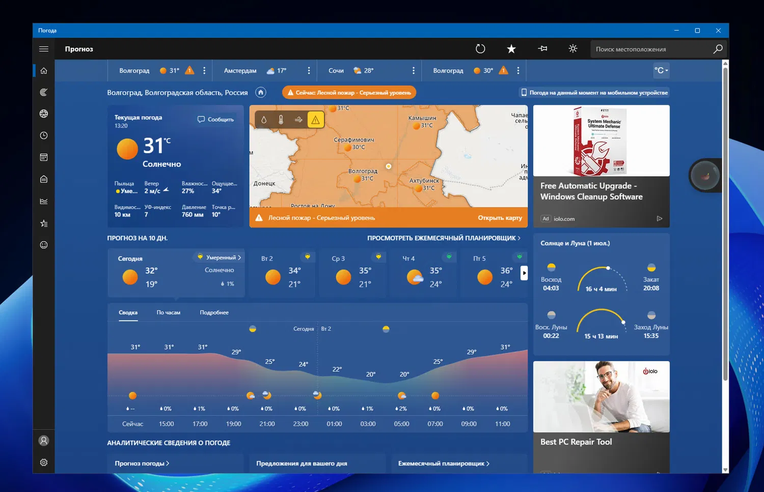
Task: Open the mobile device weather link
Action: (x=594, y=93)
